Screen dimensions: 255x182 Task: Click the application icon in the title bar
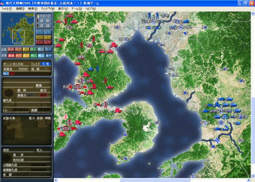click(2, 3)
